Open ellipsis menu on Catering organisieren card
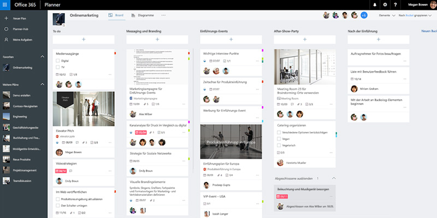Viewport: 437px width, 218px height. coord(331,153)
